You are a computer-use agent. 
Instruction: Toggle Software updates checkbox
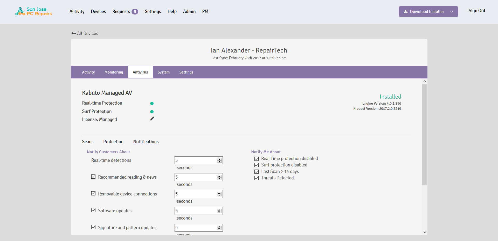[93, 210]
